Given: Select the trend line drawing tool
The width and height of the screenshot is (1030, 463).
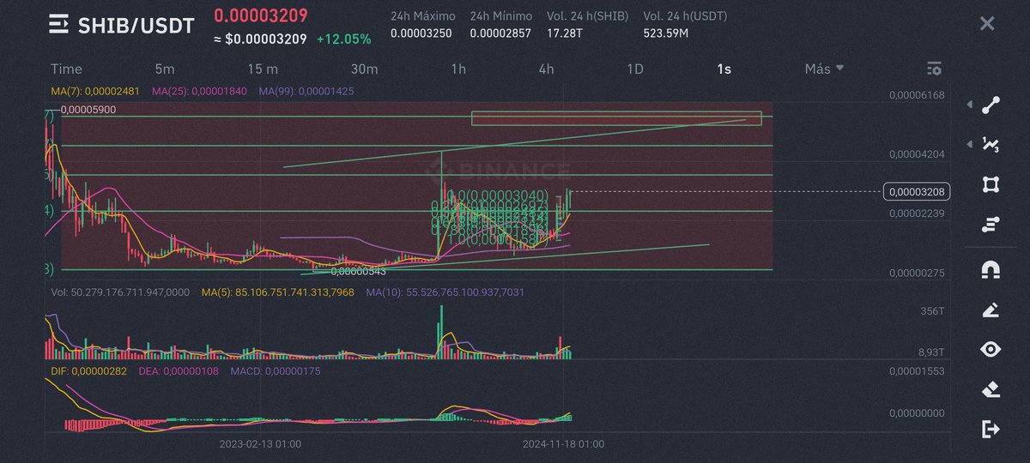Looking at the screenshot, I should coord(991,105).
